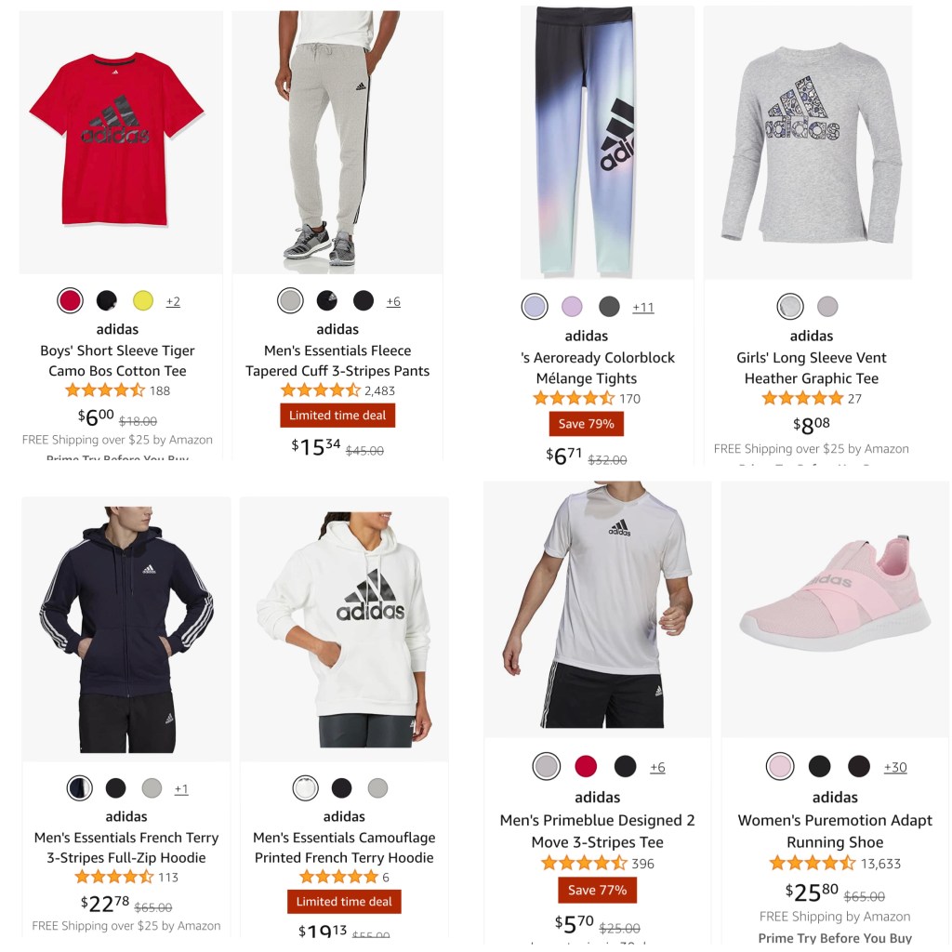This screenshot has height=952, width=952.
Task: Click Limited time deal badge on Camouflage Hoodie
Action: (x=344, y=902)
